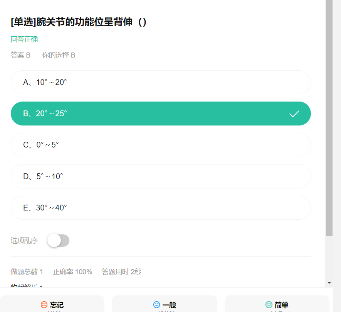Choose option C 0°~5°
This screenshot has height=312, width=341.
pos(161,145)
